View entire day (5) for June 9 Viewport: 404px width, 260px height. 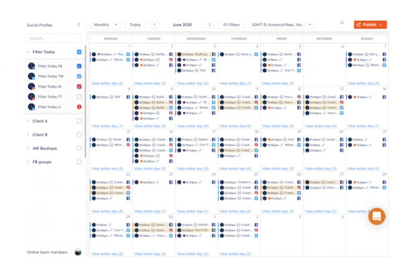[150, 126]
